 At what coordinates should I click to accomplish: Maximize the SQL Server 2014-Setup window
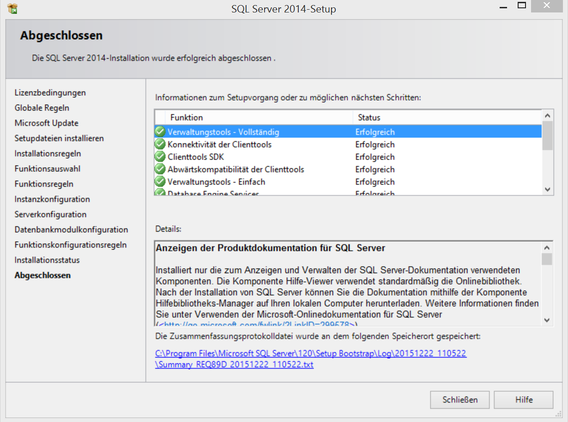point(522,6)
